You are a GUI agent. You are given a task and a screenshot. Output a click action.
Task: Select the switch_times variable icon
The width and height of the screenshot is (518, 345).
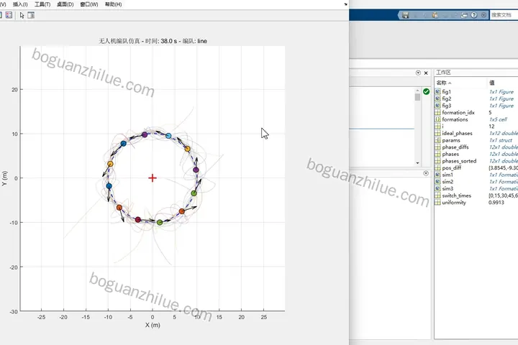pos(437,195)
